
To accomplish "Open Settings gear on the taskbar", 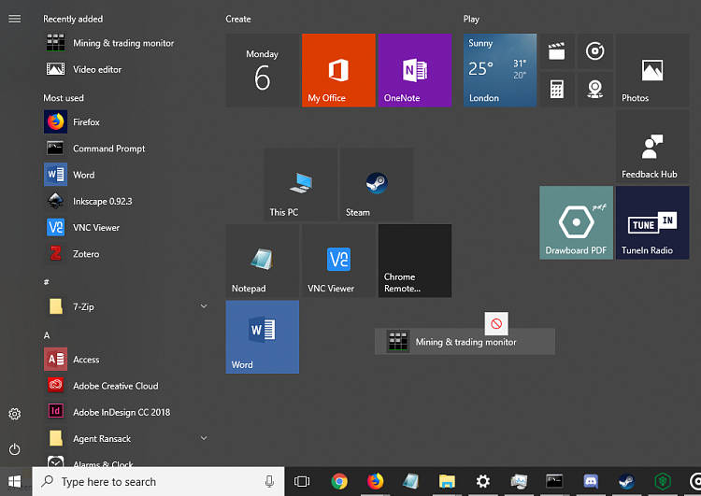I will (483, 481).
